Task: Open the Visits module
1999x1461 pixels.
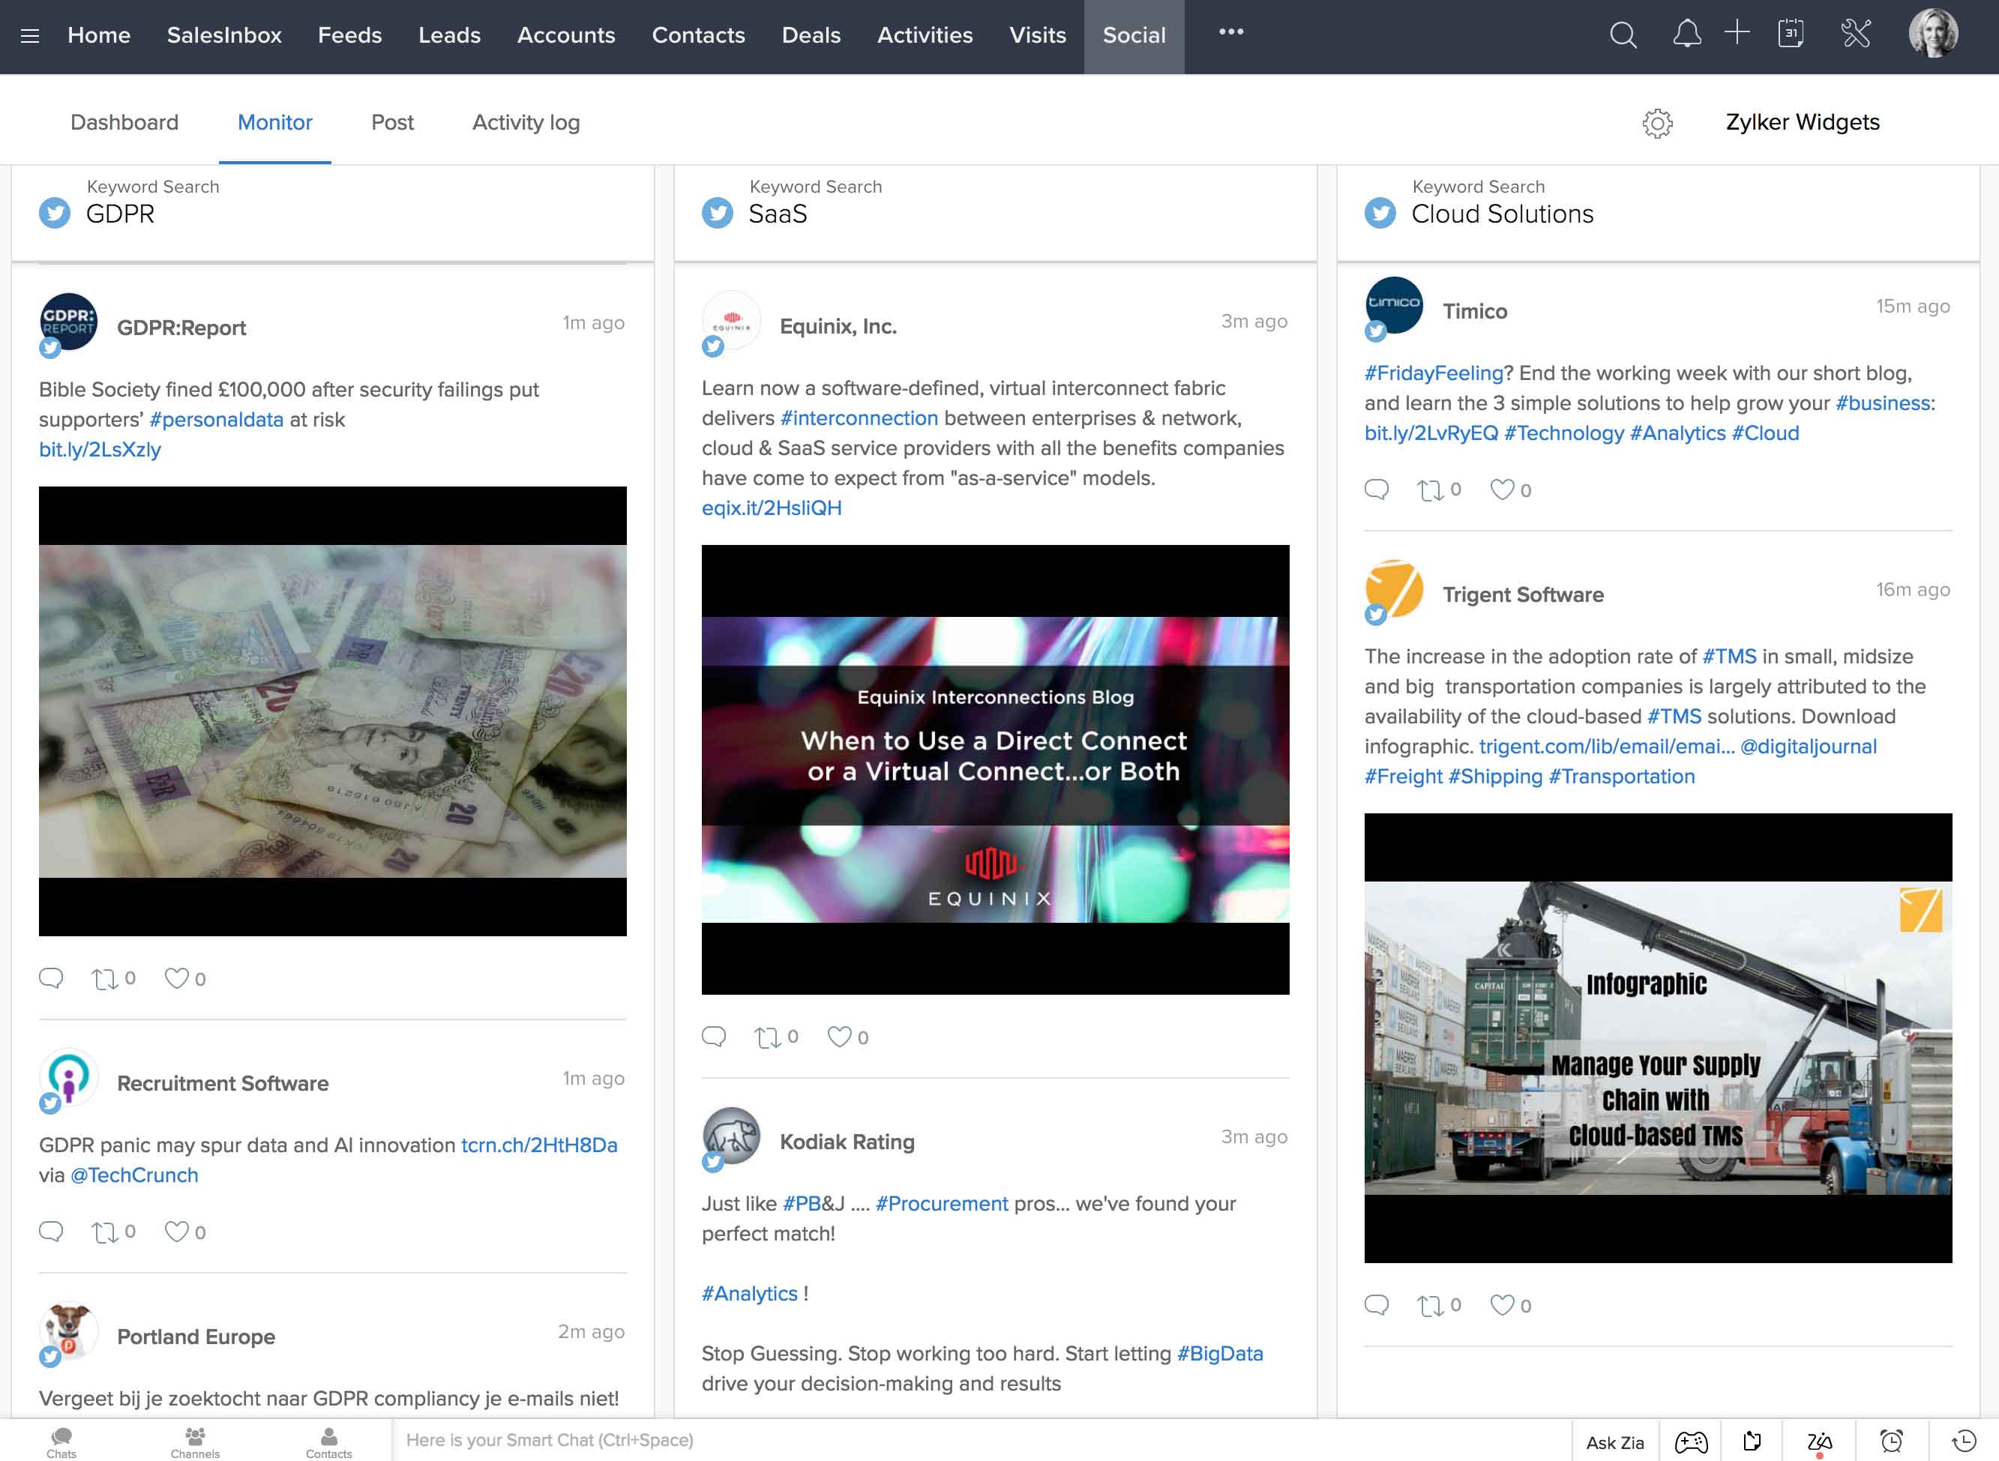Action: [x=1038, y=35]
